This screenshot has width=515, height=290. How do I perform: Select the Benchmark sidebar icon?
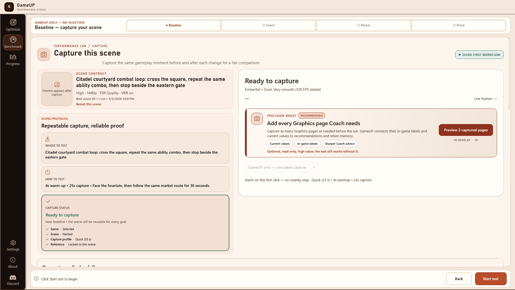pyautogui.click(x=13, y=42)
